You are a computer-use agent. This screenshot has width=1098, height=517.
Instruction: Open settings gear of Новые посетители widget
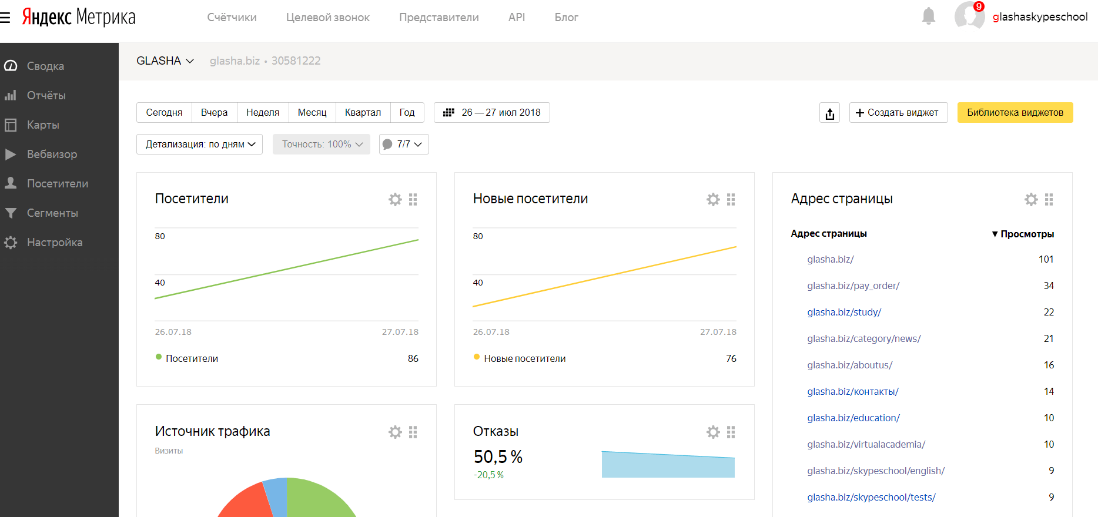point(713,200)
